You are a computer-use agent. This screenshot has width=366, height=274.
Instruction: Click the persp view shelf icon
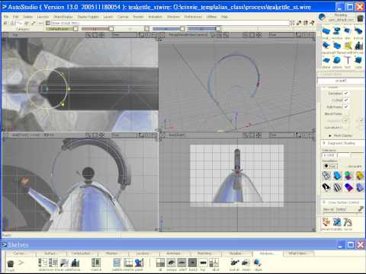171,263
